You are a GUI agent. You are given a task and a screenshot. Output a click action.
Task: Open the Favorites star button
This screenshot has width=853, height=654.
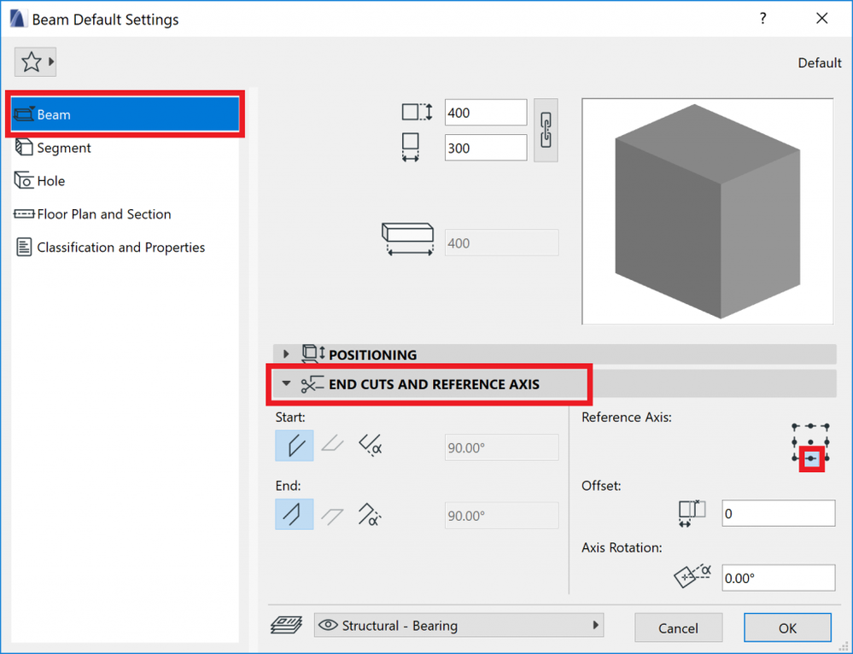point(35,62)
